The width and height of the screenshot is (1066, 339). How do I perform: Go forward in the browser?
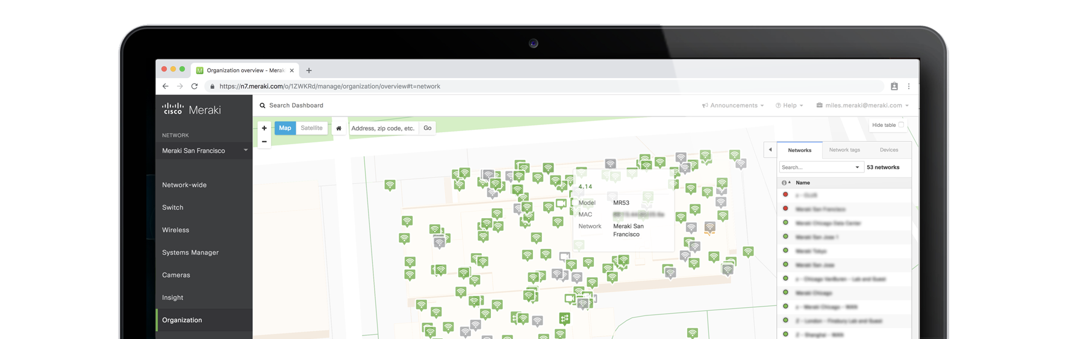pos(179,87)
